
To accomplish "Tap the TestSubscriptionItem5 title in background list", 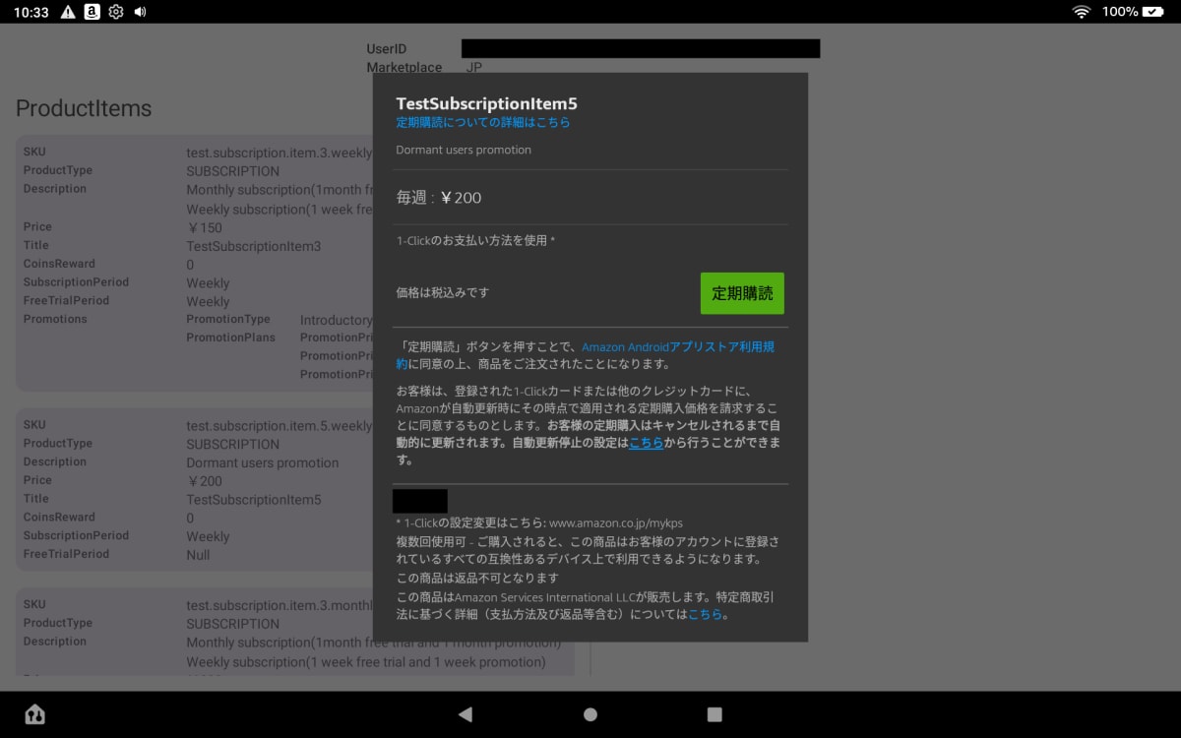I will click(254, 500).
